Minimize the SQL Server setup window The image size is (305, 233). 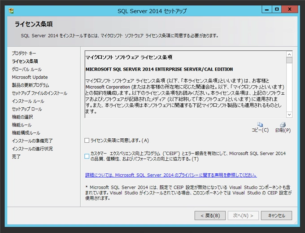click(267, 9)
